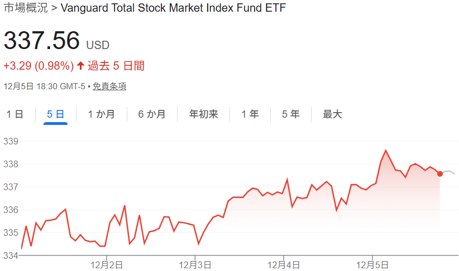Screen dimensions: 459x271
Task: Click the 12月3日 date label on axis
Action: 195,264
